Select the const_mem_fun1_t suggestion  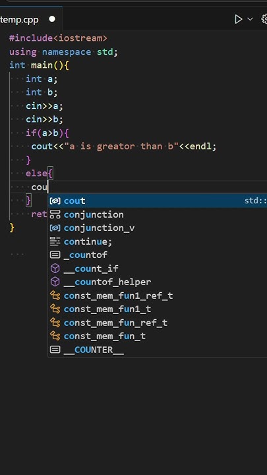coord(158,309)
